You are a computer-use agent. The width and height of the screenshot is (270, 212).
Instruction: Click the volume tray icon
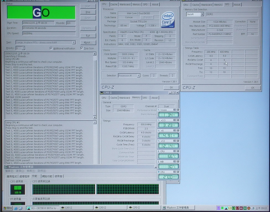coord(253,208)
